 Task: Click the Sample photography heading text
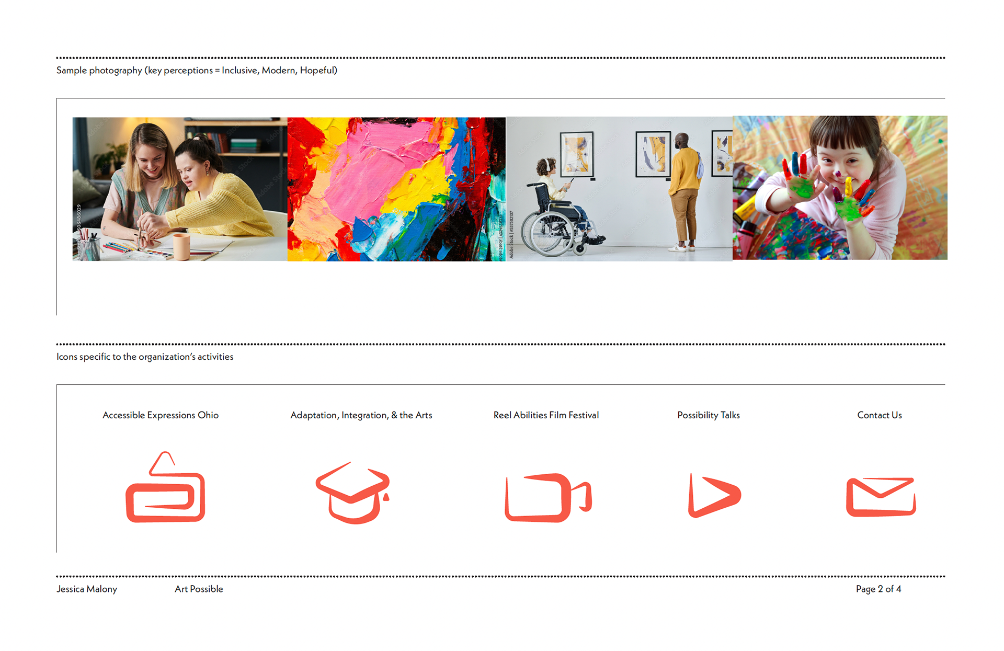(x=197, y=71)
